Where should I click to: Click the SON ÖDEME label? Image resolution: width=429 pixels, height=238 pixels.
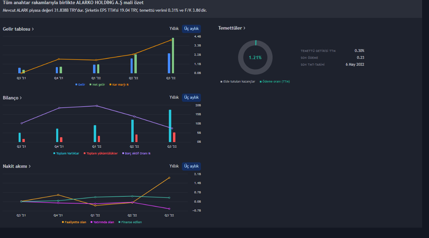309,58
